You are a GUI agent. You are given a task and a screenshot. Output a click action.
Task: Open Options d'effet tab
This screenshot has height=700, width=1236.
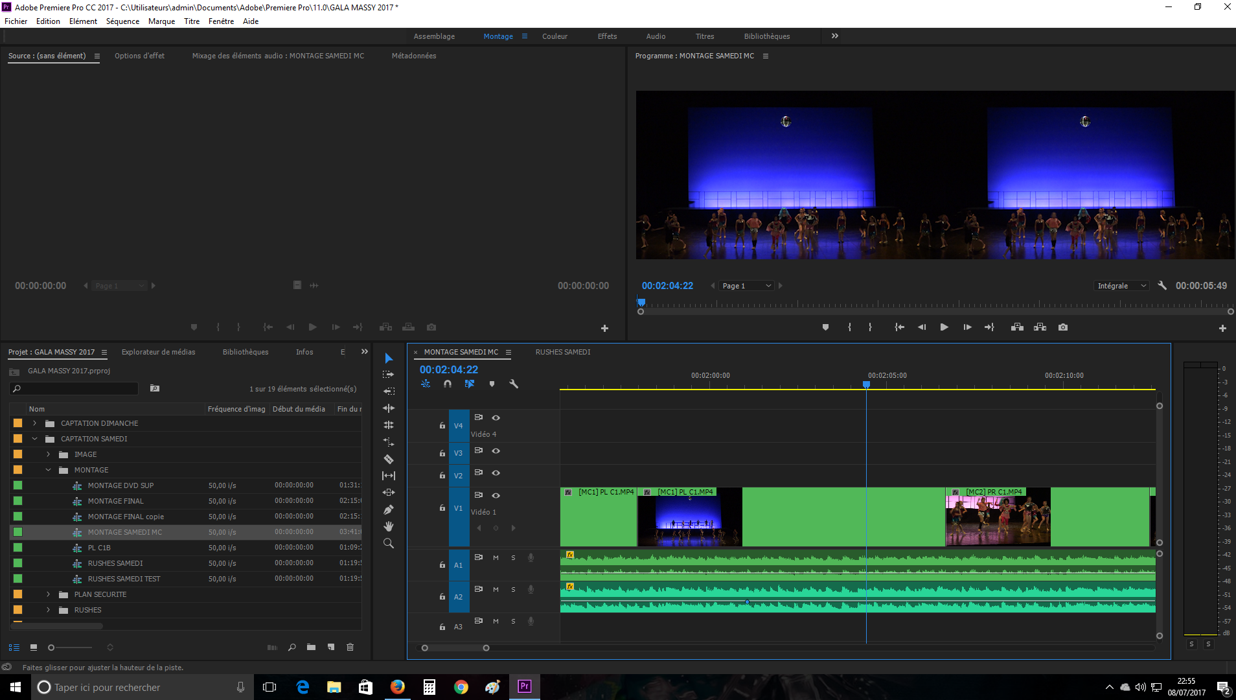(139, 56)
